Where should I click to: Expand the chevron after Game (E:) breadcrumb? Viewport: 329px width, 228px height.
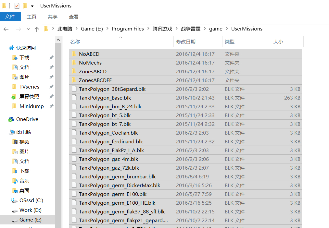coord(108,29)
